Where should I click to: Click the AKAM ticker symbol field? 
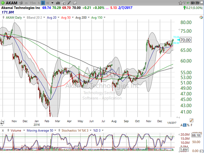point(12,3)
